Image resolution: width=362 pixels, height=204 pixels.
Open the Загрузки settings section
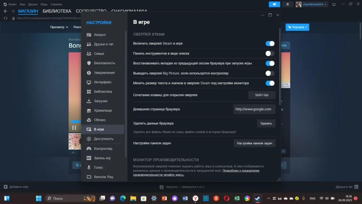100,101
